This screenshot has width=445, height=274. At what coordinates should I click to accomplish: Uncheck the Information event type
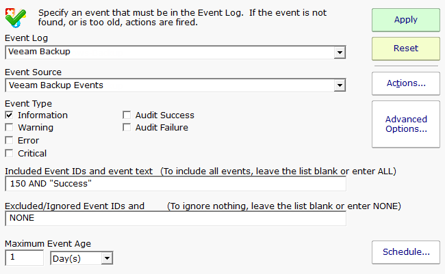pyautogui.click(x=10, y=115)
